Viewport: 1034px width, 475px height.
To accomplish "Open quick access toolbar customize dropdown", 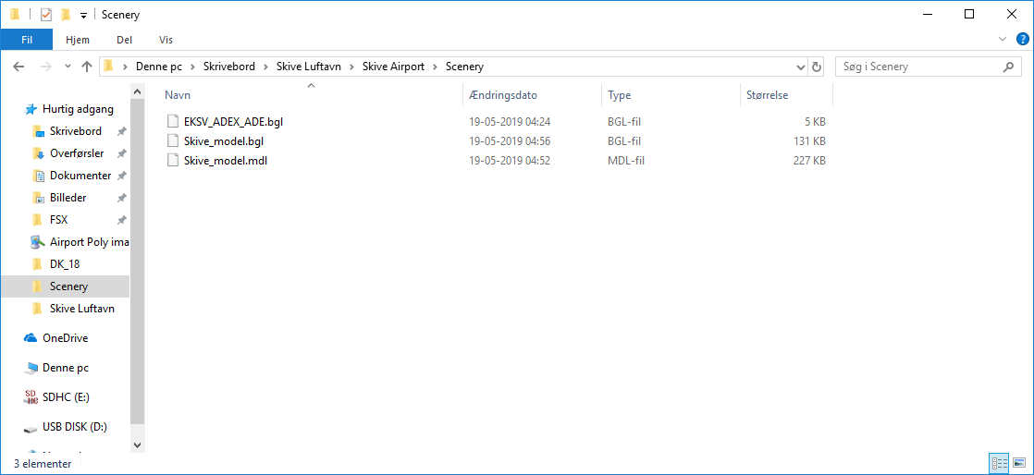I will tap(83, 15).
